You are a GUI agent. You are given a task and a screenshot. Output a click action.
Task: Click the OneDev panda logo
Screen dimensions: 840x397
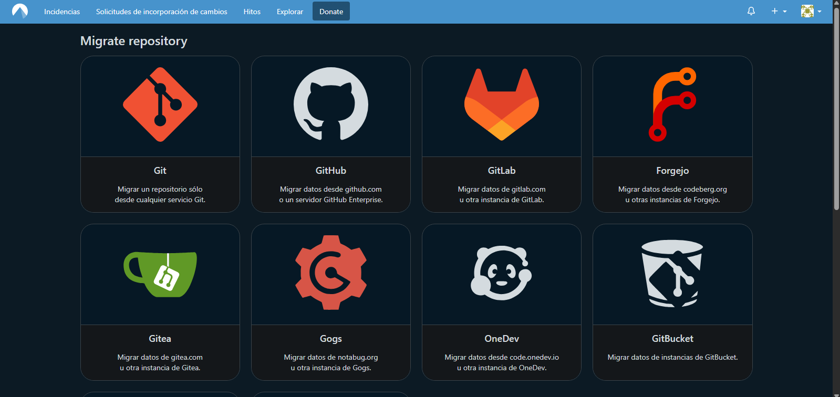coord(502,273)
